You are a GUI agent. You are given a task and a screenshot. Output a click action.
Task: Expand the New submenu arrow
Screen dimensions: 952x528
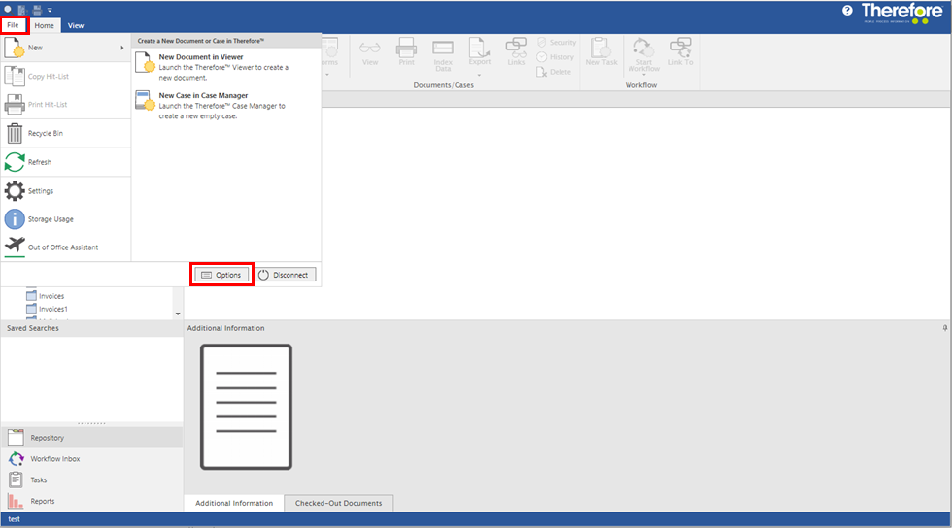click(122, 48)
